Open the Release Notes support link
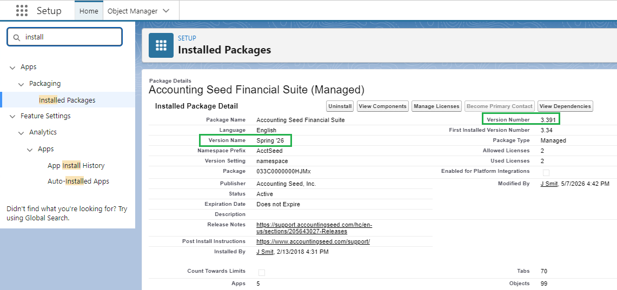 [x=314, y=228]
